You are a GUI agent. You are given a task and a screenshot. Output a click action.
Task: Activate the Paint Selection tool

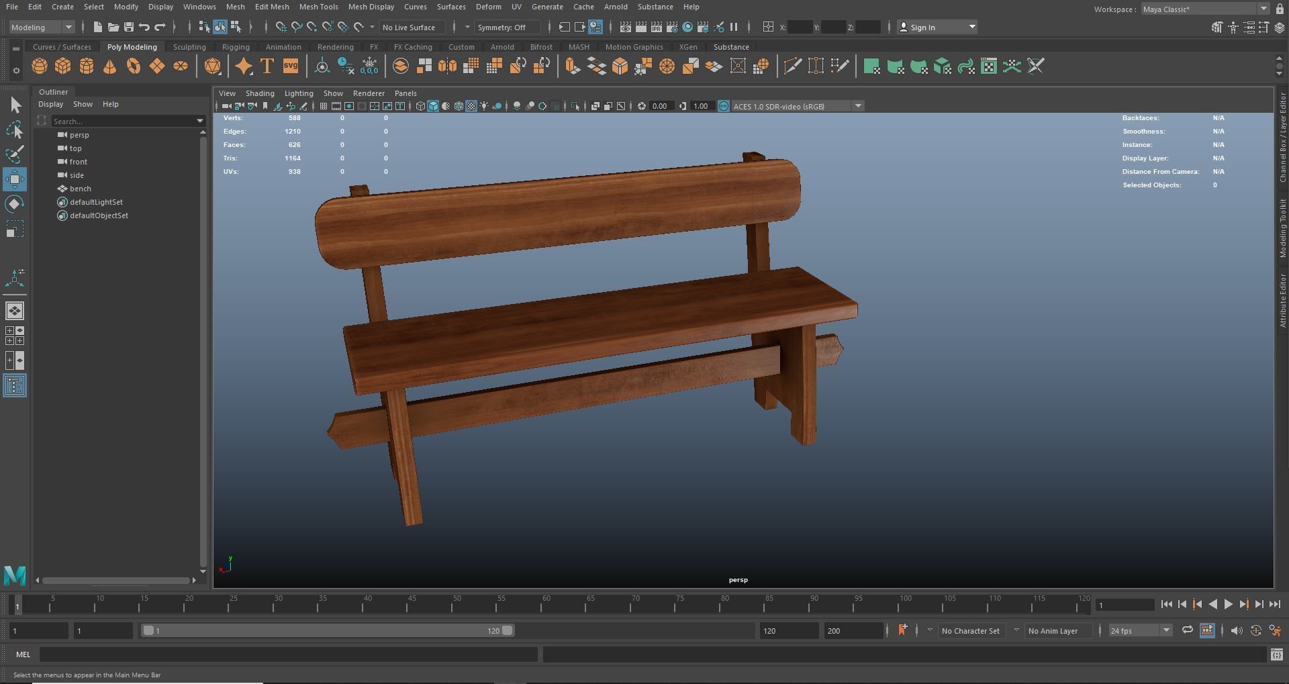[15, 154]
